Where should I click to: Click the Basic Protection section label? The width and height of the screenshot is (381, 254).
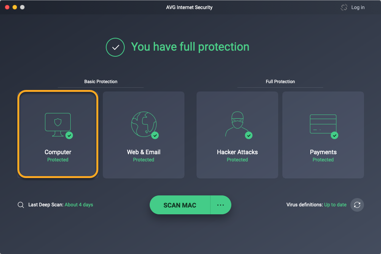tap(101, 82)
